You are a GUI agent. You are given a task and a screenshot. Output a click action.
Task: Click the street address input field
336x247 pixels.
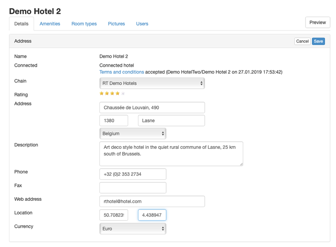(x=152, y=108)
